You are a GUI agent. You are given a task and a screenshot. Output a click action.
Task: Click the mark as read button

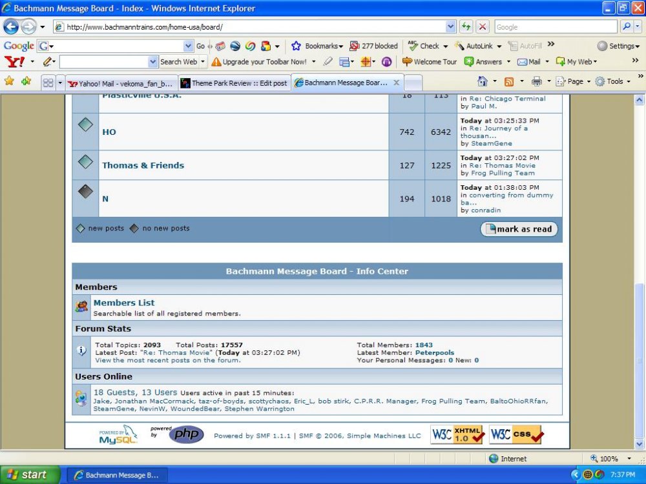[519, 229]
